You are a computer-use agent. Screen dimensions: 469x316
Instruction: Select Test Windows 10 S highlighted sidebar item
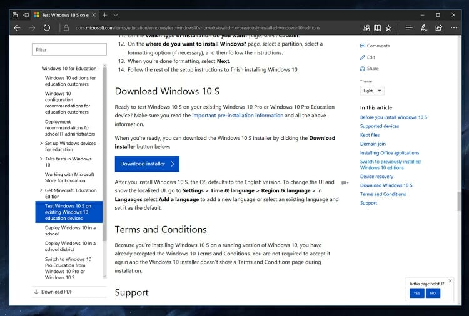tap(69, 212)
